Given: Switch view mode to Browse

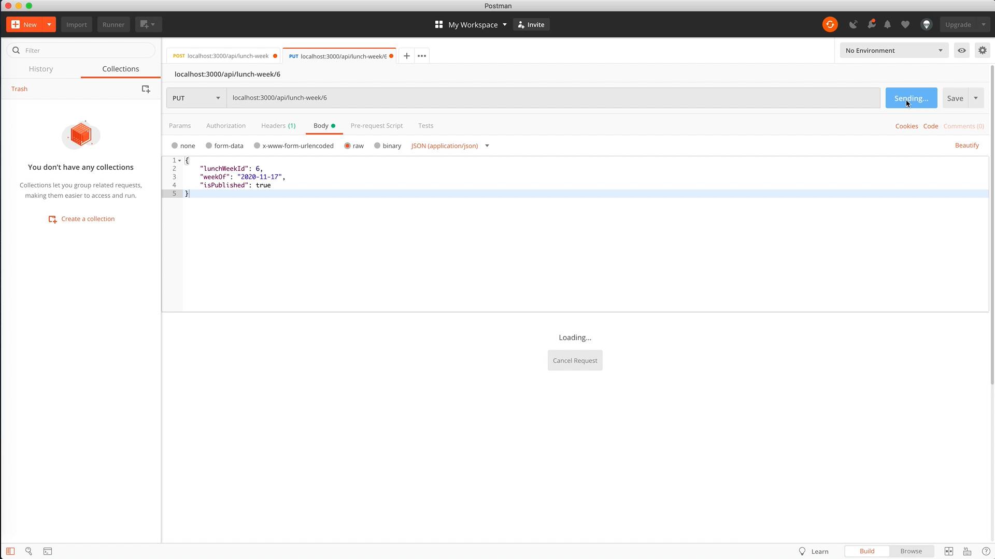Looking at the screenshot, I should point(911,551).
